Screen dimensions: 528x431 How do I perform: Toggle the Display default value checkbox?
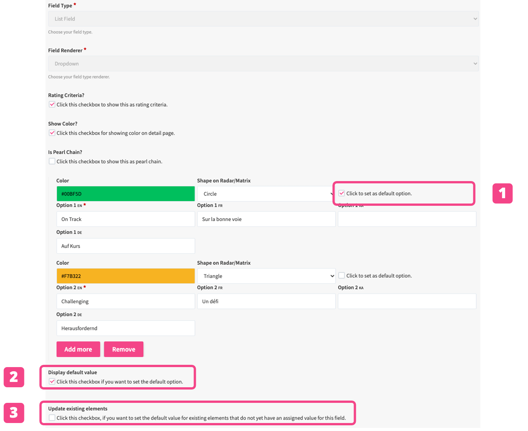tap(52, 382)
